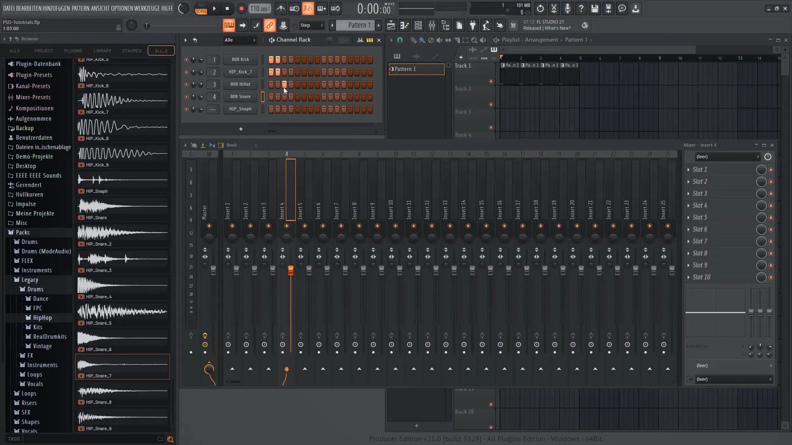Viewport: 792px width, 445px height.
Task: Toggle channel enable on HIP_Snaph row
Action: coord(186,109)
